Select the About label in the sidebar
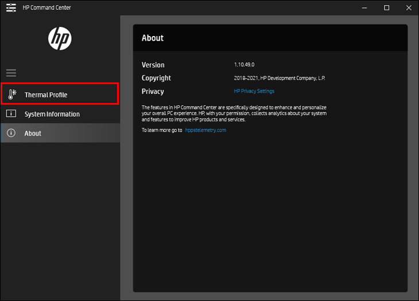419x301 pixels. click(33, 133)
